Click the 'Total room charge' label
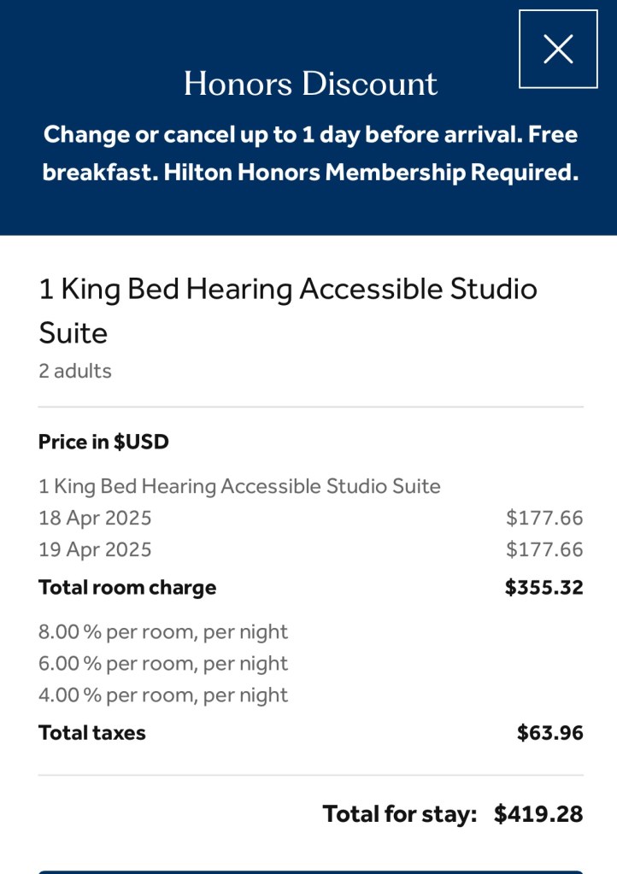This screenshot has width=617, height=874. click(127, 588)
